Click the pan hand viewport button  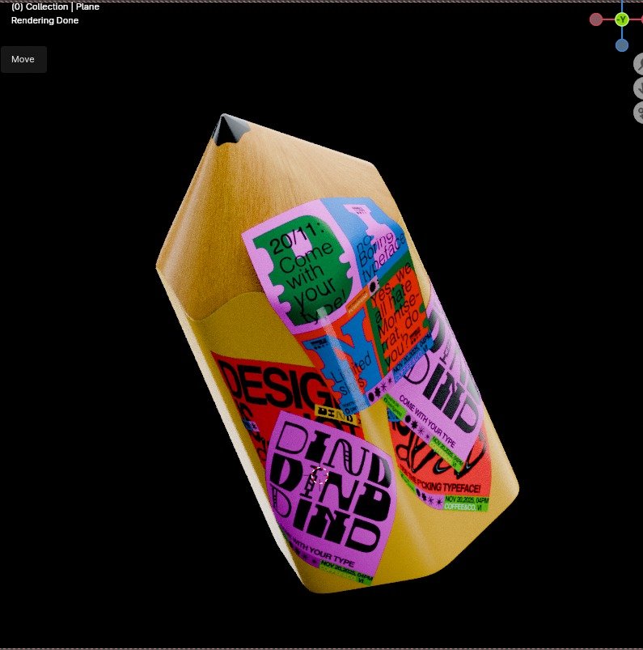[x=639, y=88]
